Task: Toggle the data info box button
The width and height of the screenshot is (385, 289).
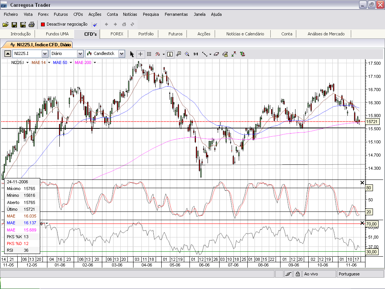Action: pyautogui.click(x=170, y=54)
